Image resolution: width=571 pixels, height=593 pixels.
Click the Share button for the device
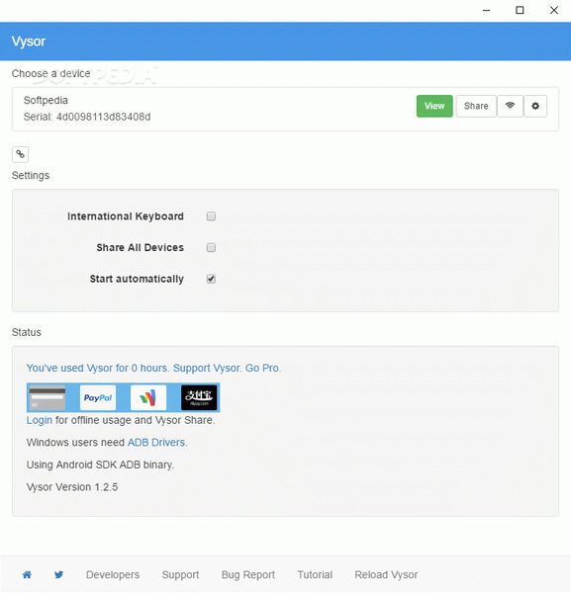pyautogui.click(x=476, y=106)
